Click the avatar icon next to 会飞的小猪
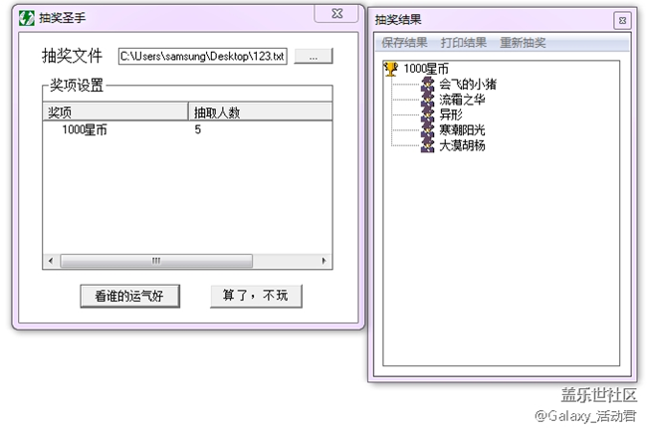The height and width of the screenshot is (438, 647). [x=428, y=85]
